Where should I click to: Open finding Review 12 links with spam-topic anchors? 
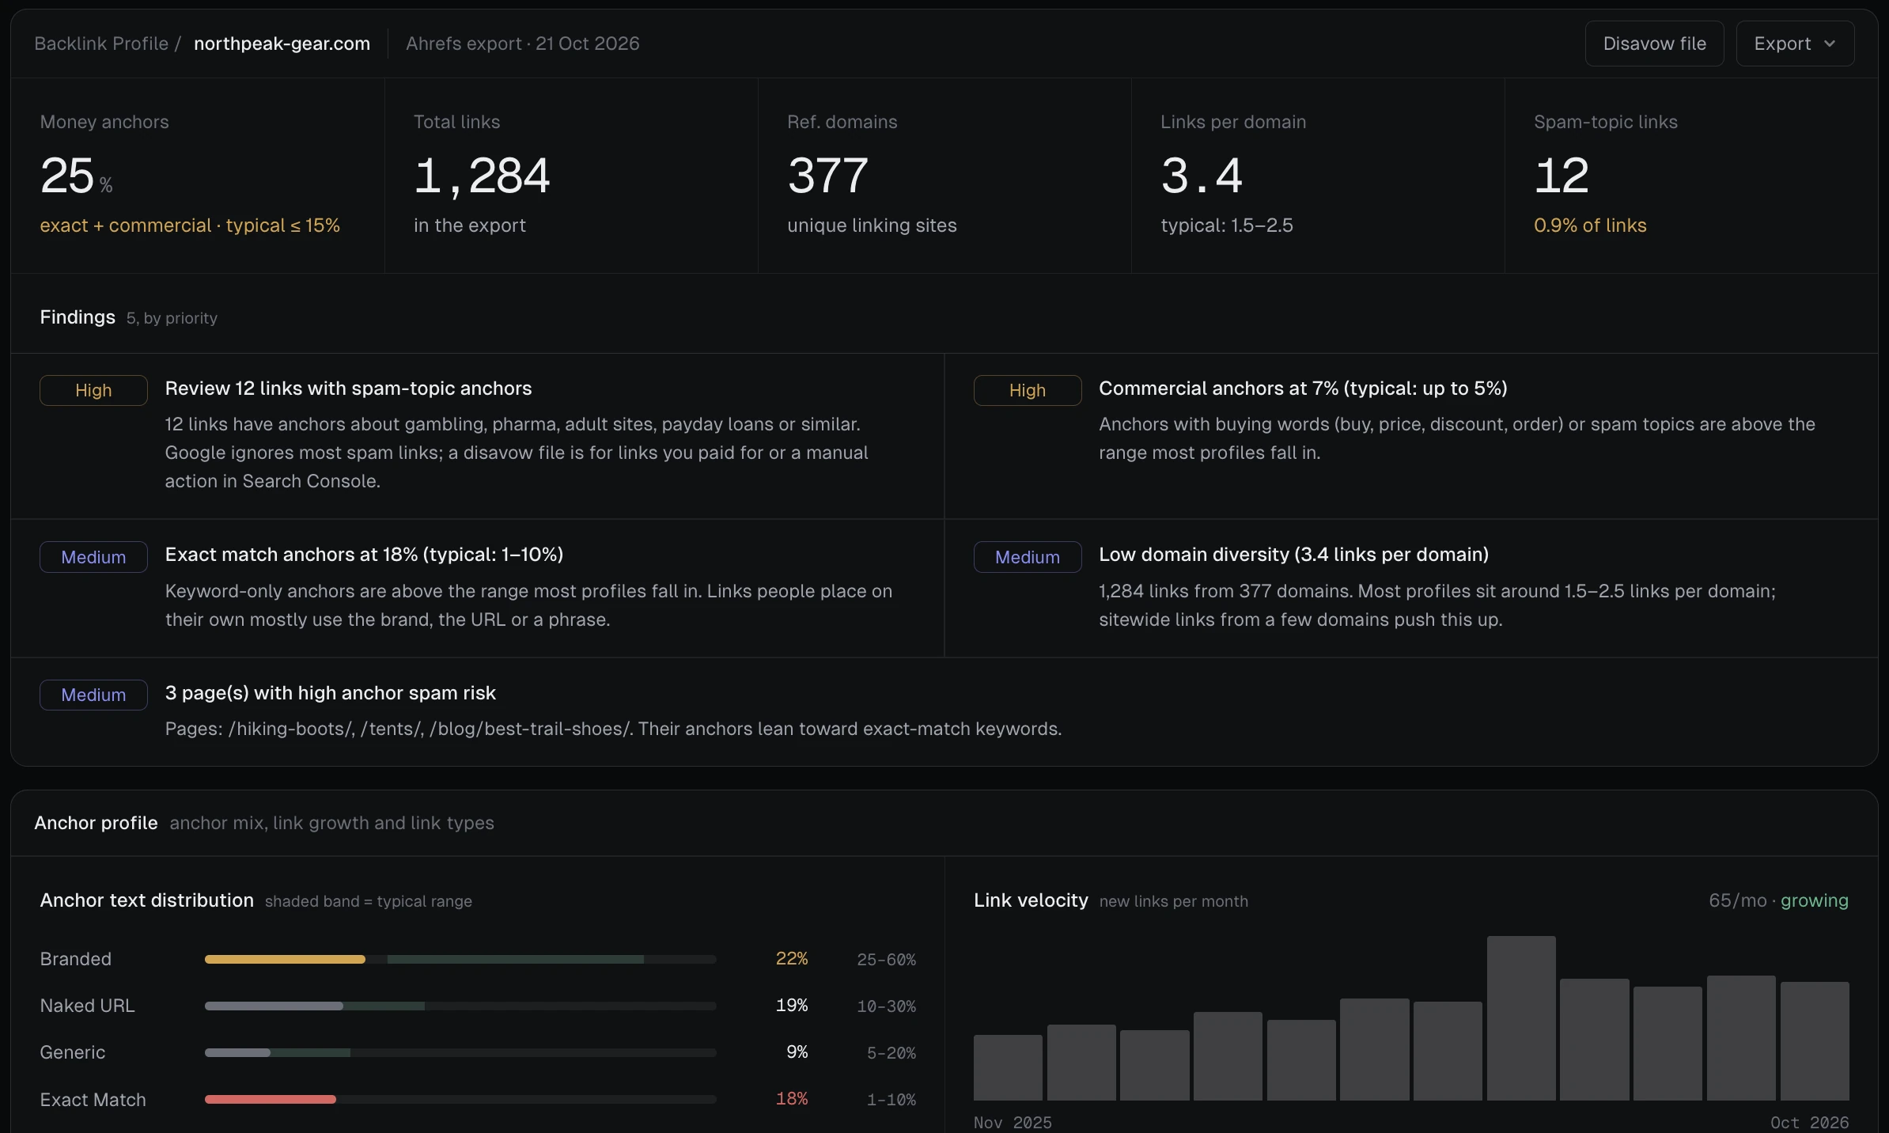tap(348, 388)
